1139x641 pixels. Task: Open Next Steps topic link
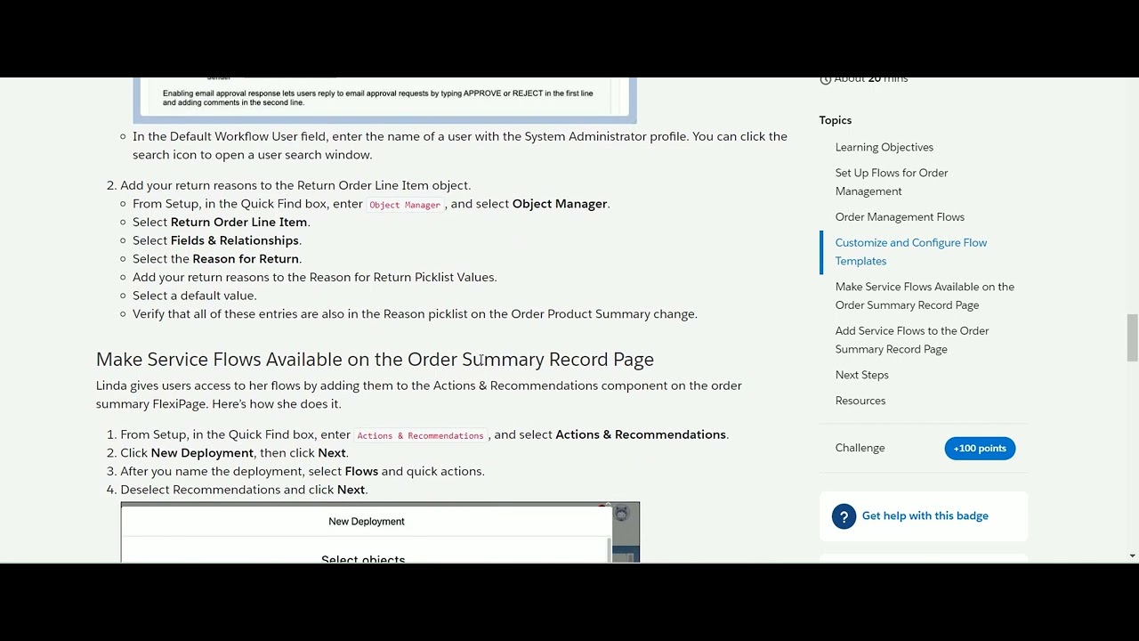tap(861, 375)
